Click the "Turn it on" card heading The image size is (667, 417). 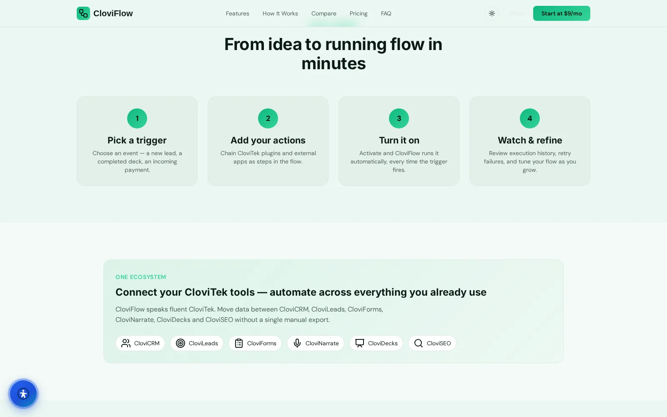(x=399, y=140)
